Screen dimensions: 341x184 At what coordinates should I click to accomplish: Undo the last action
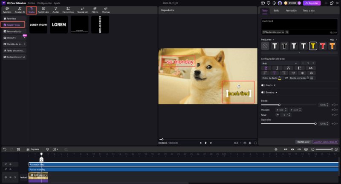click(5, 149)
